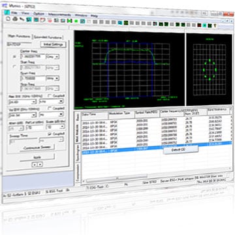Click the cyan magnifier toolbar icon

(119, 22)
